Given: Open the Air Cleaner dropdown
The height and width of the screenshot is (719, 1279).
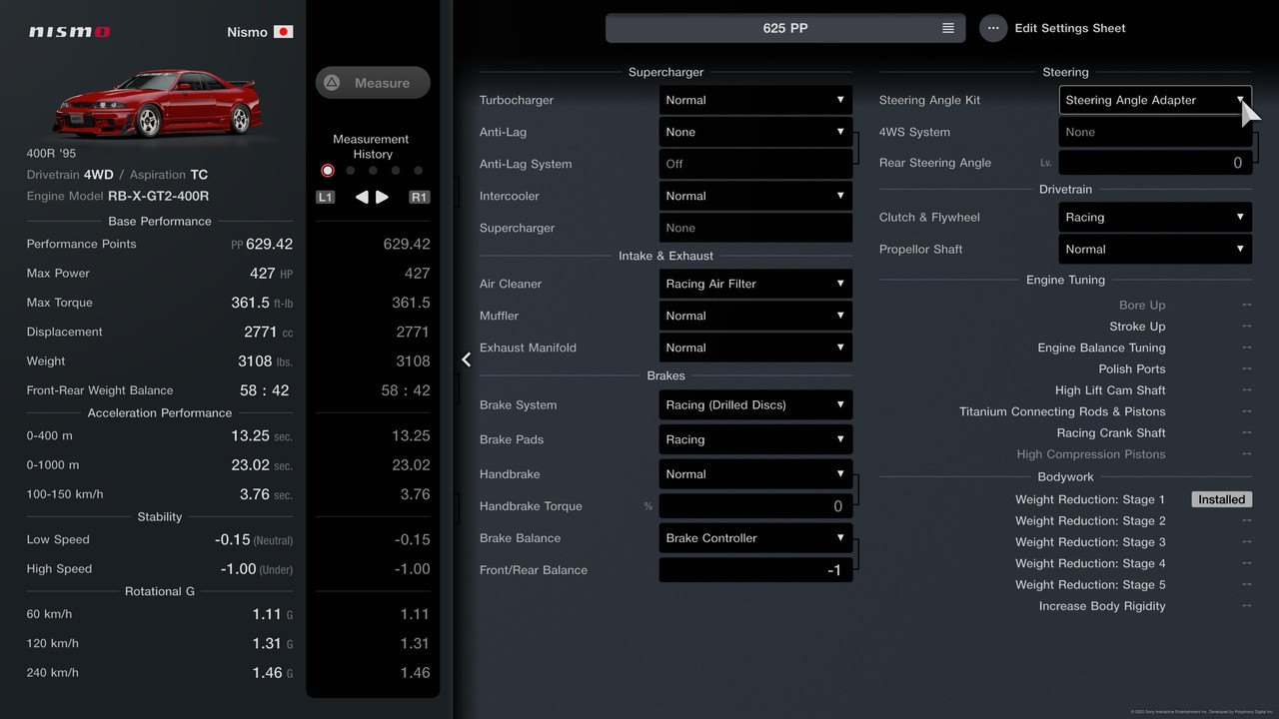Looking at the screenshot, I should pyautogui.click(x=755, y=284).
